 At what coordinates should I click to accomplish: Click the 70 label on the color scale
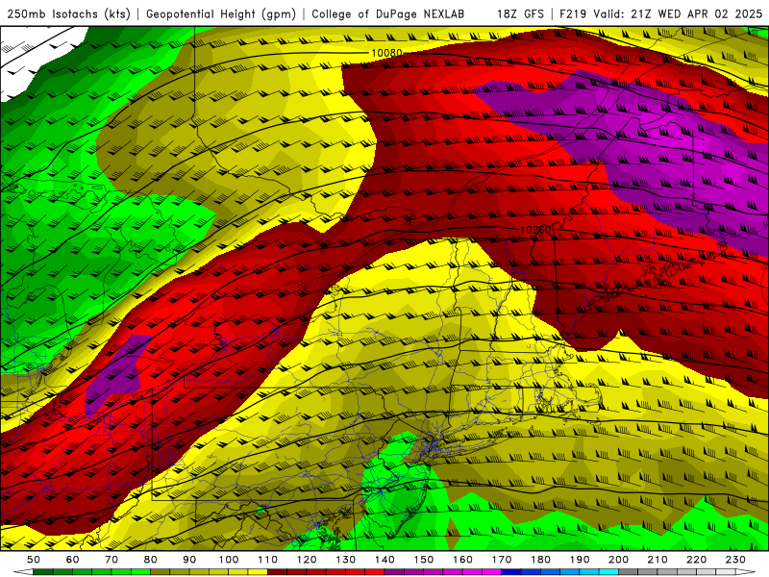[112, 560]
